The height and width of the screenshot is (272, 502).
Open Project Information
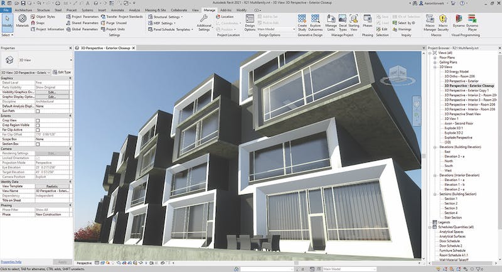(48, 29)
